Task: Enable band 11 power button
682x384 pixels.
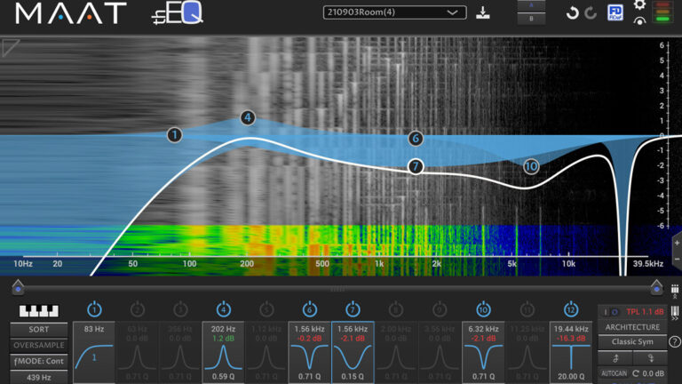Action: point(527,309)
